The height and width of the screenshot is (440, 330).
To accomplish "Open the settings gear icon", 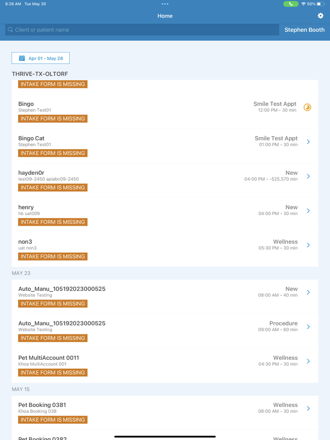I will point(321,15).
